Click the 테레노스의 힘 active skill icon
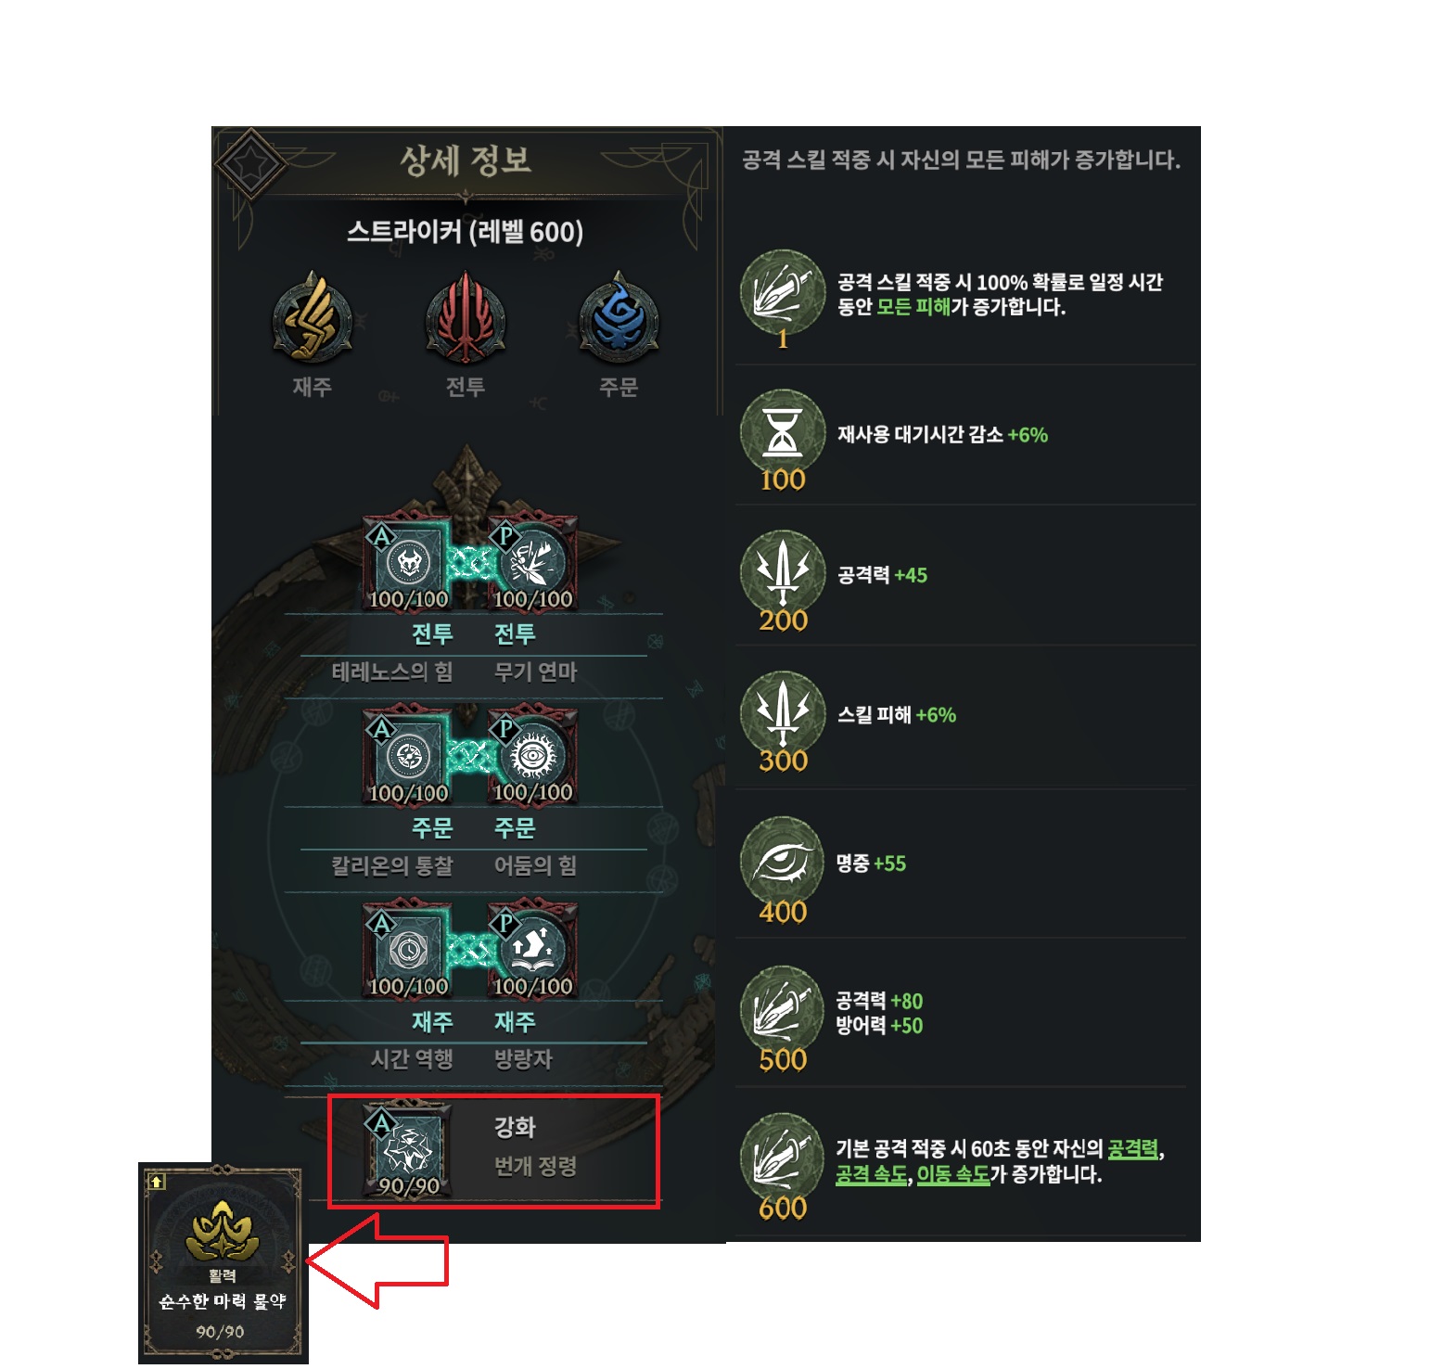This screenshot has height=1369, width=1456. [x=408, y=564]
